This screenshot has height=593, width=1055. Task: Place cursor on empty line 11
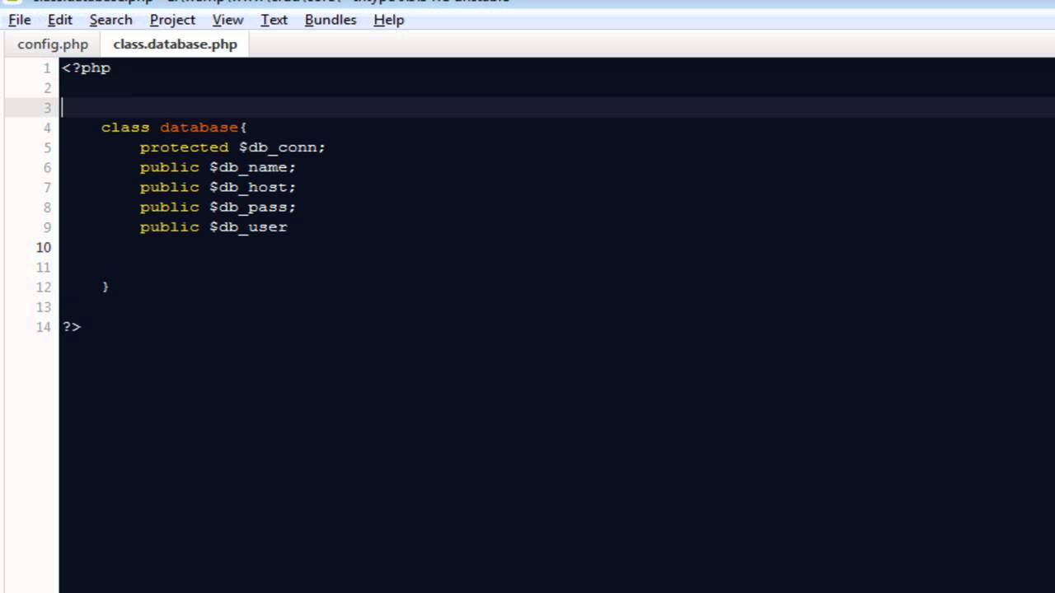(557, 267)
